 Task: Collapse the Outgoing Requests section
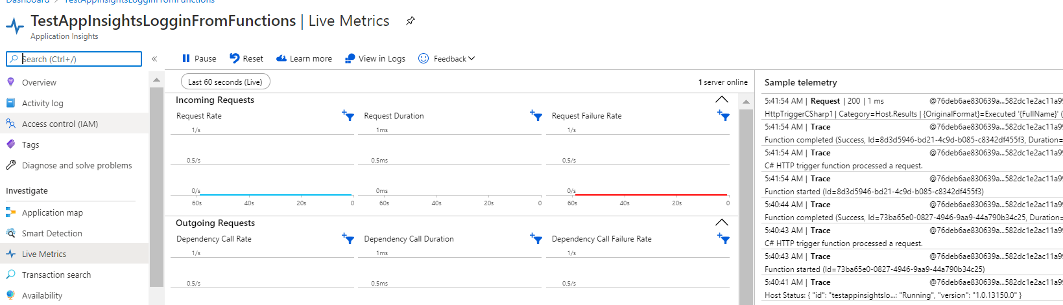point(721,223)
